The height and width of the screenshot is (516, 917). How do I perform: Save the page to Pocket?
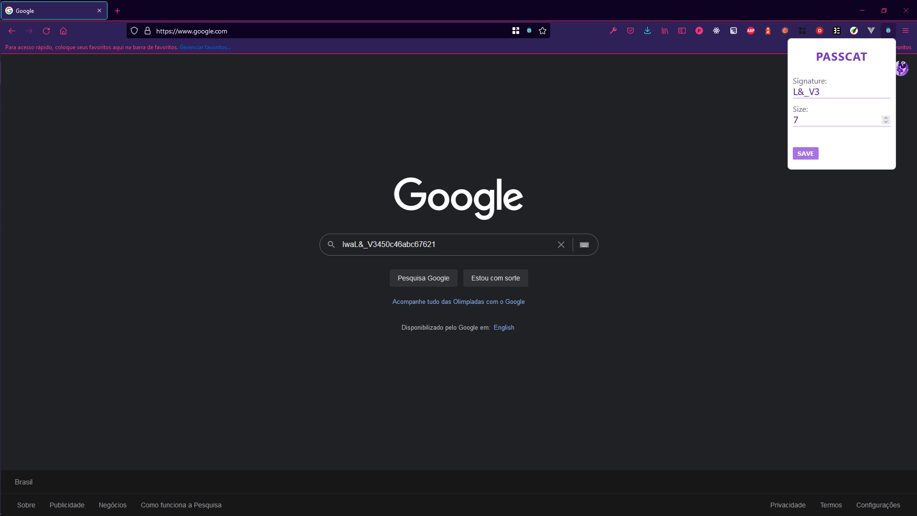630,31
